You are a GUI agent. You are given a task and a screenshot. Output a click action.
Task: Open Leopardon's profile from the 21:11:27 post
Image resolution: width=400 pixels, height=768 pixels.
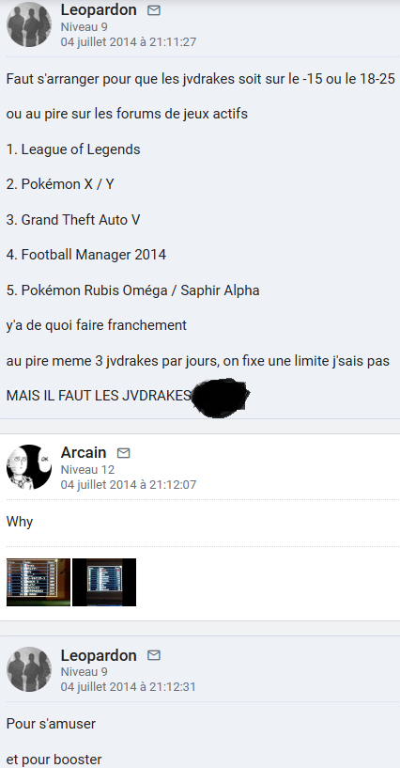[x=99, y=9]
